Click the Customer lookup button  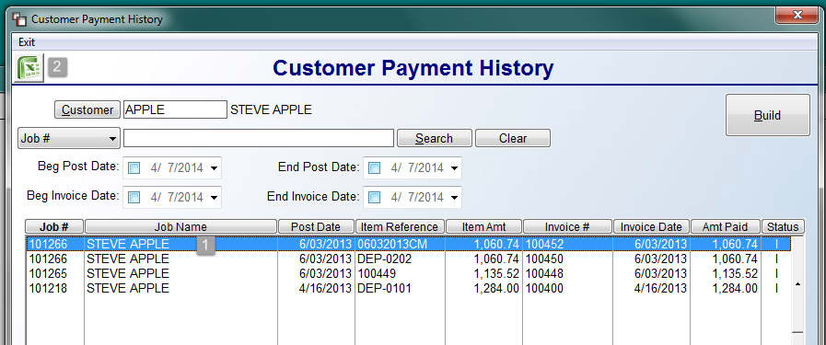click(x=87, y=109)
